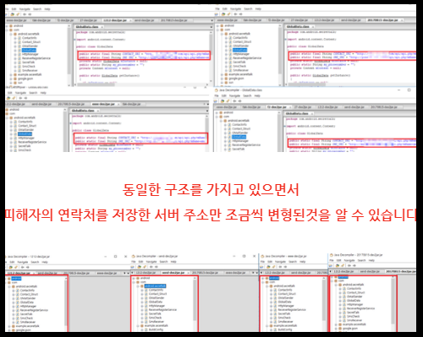Viewport: 423px width, 337px height.
Task: Open Navigate menu in top-left window
Action: [25, 9]
